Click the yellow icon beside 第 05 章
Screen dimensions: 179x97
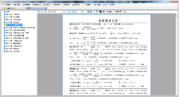click(5, 25)
